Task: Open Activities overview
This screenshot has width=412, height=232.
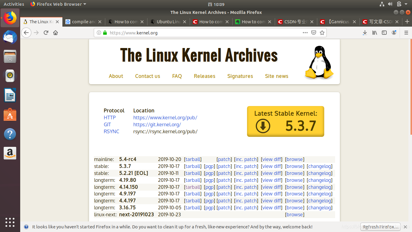Action: pos(14,4)
